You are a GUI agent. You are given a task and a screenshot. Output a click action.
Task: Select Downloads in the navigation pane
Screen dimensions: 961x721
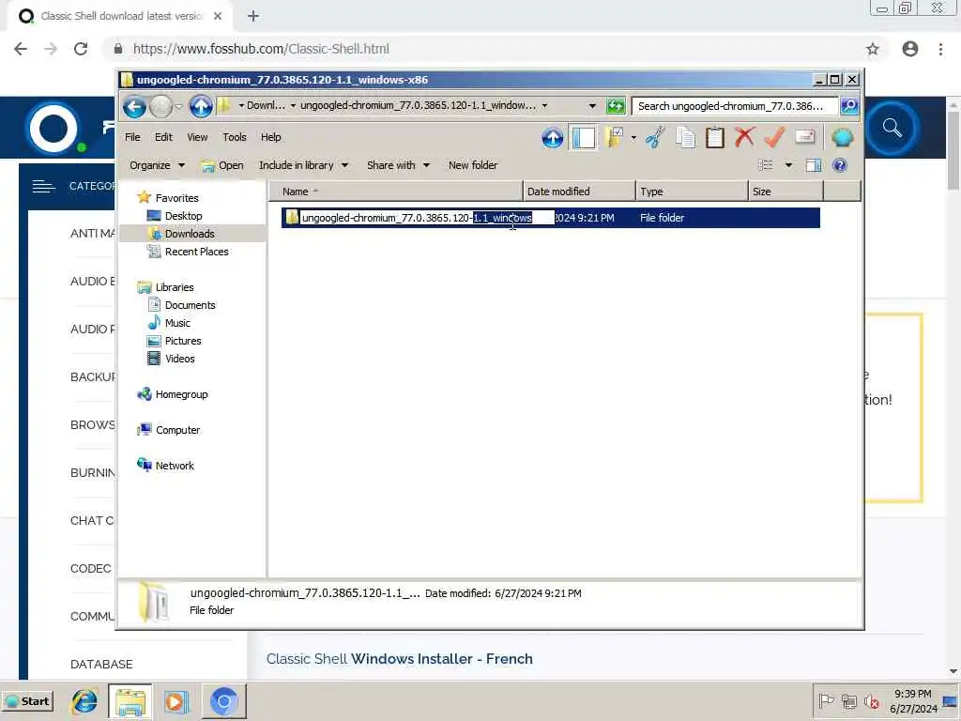[x=190, y=234]
